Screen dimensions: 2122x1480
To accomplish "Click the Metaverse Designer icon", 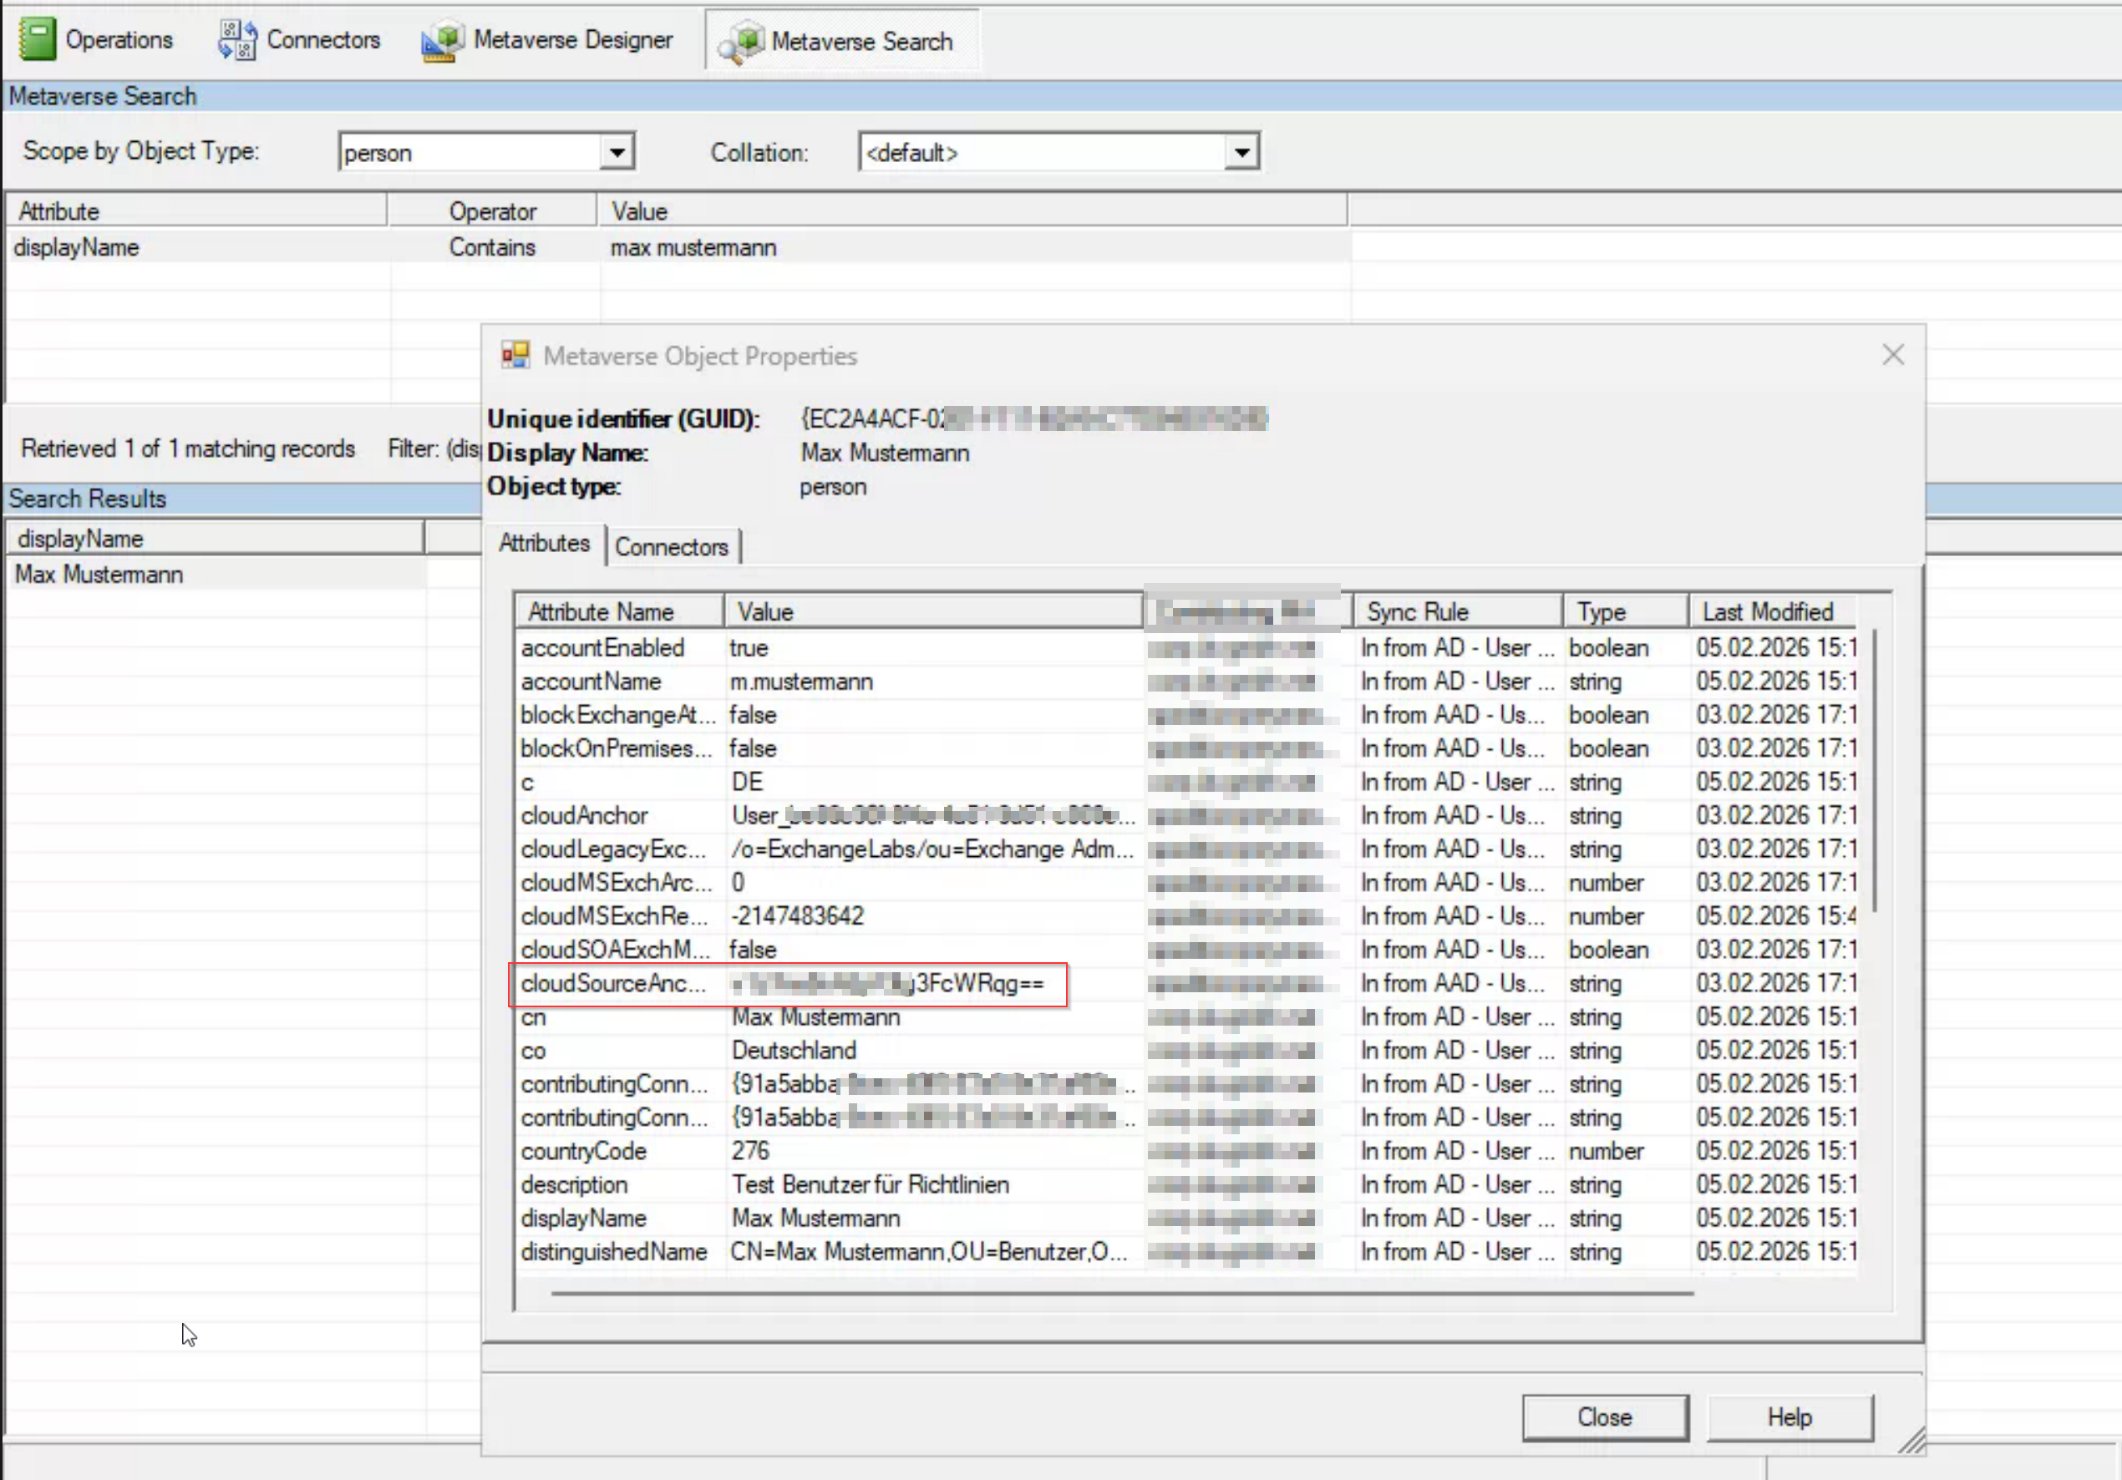I will 443,41.
